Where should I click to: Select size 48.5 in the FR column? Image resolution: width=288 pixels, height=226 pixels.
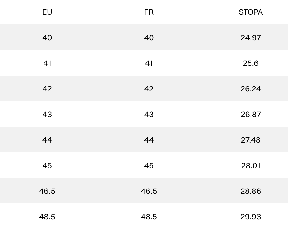pos(149,217)
